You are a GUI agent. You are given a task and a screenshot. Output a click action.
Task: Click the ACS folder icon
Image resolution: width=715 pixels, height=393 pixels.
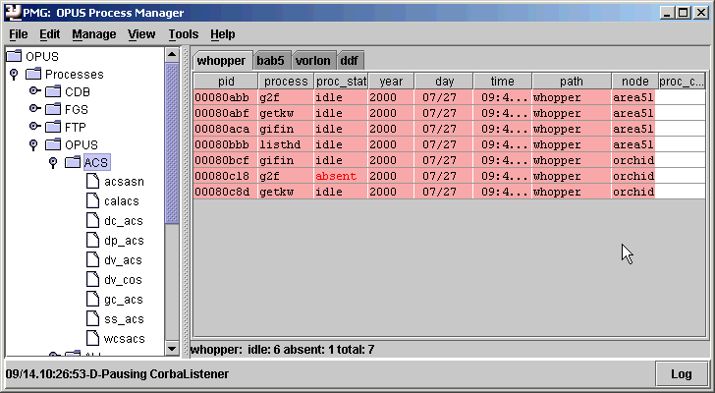(x=73, y=162)
